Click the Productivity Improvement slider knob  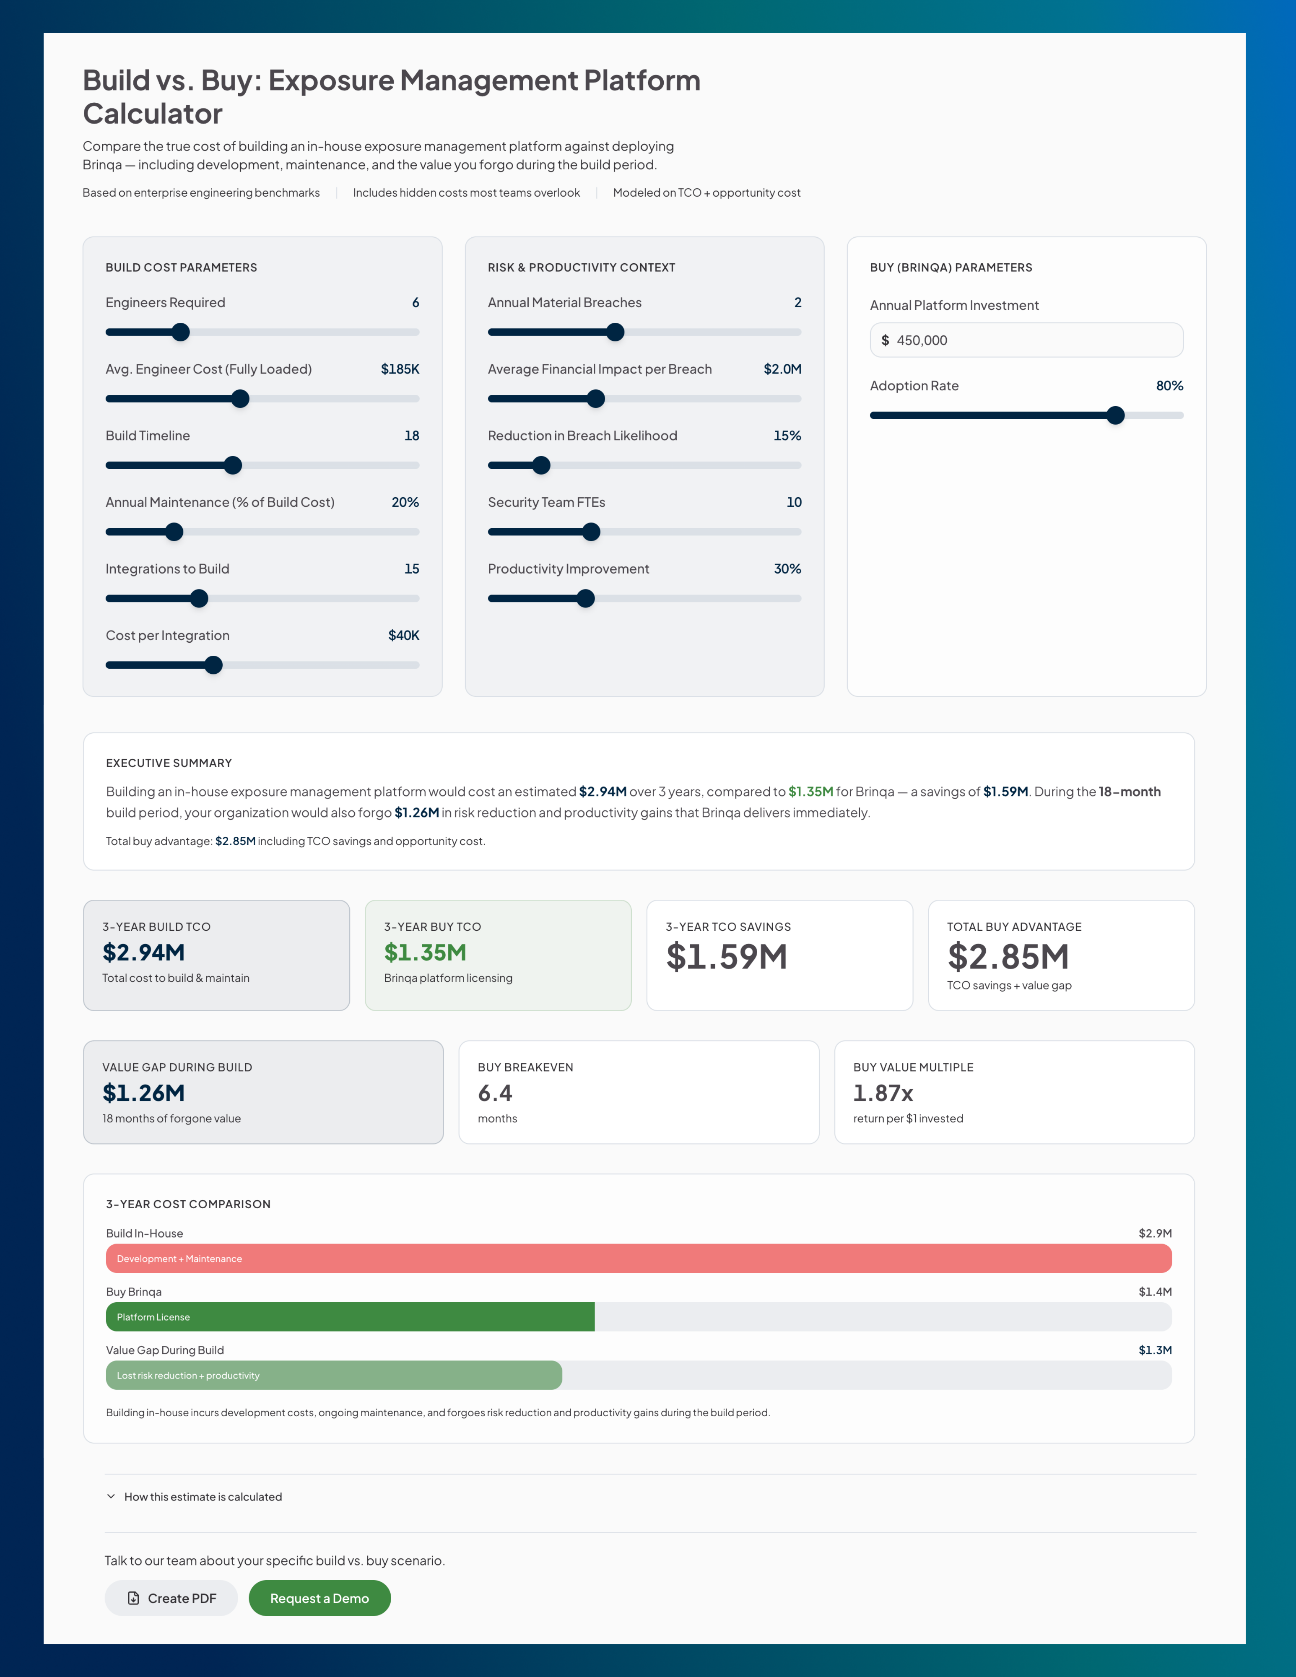pos(586,599)
